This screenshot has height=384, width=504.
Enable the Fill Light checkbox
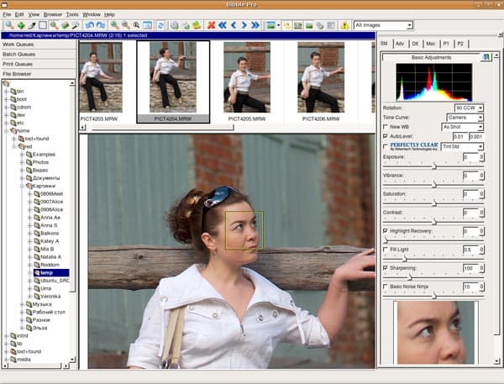385,250
